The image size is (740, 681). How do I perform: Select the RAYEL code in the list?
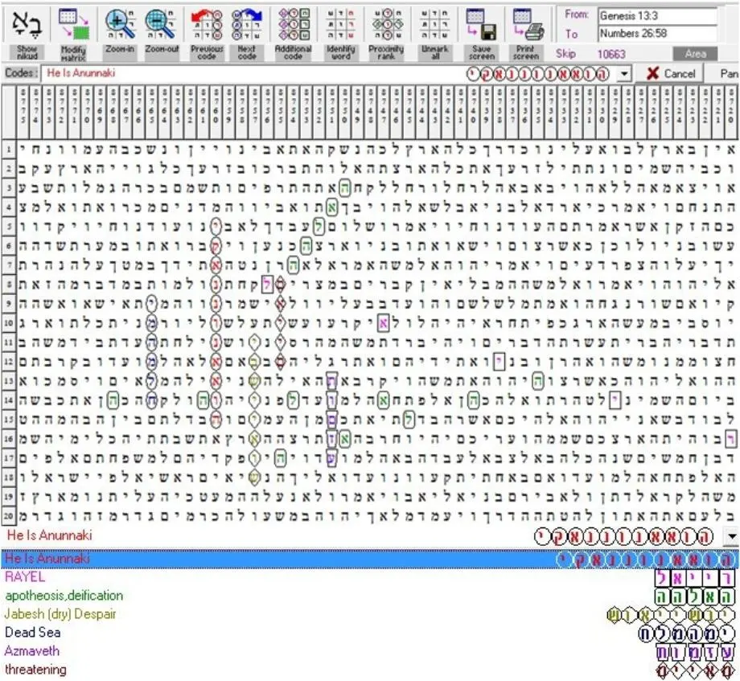(369, 576)
